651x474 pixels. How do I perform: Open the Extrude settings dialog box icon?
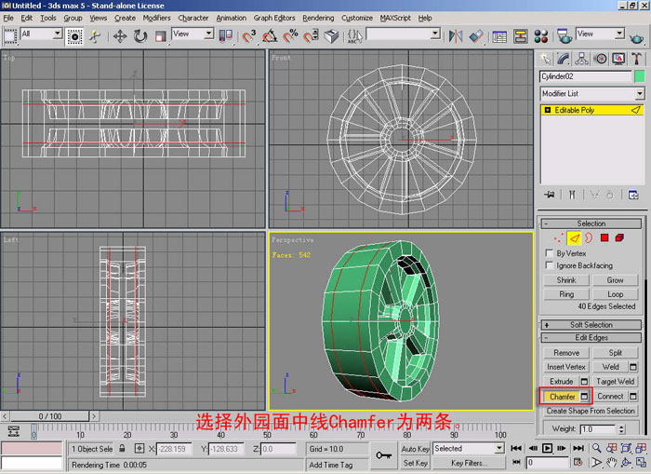click(584, 381)
